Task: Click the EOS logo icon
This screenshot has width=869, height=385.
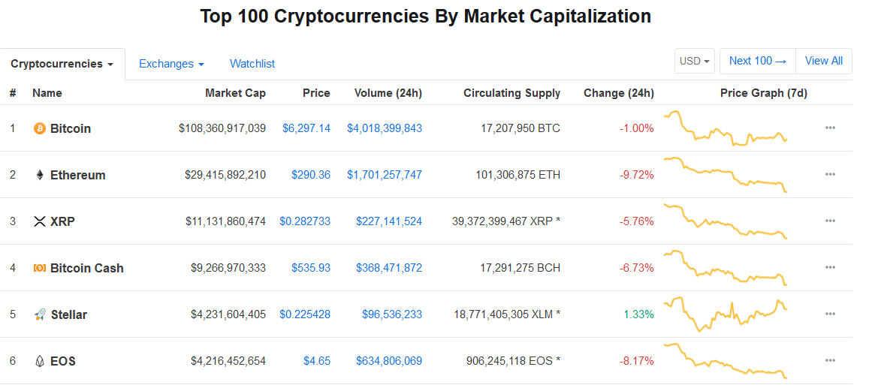Action: click(x=40, y=361)
